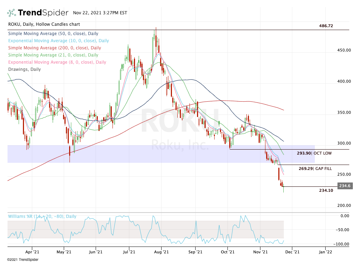Click the timestamp Nov 22, 2021 3:27PM EST
Image resolution: width=360 pixels, height=263 pixels.
100,13
